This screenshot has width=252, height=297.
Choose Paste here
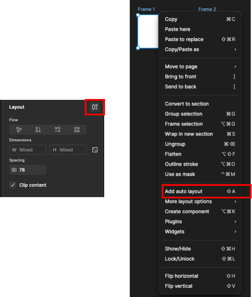tap(200, 29)
